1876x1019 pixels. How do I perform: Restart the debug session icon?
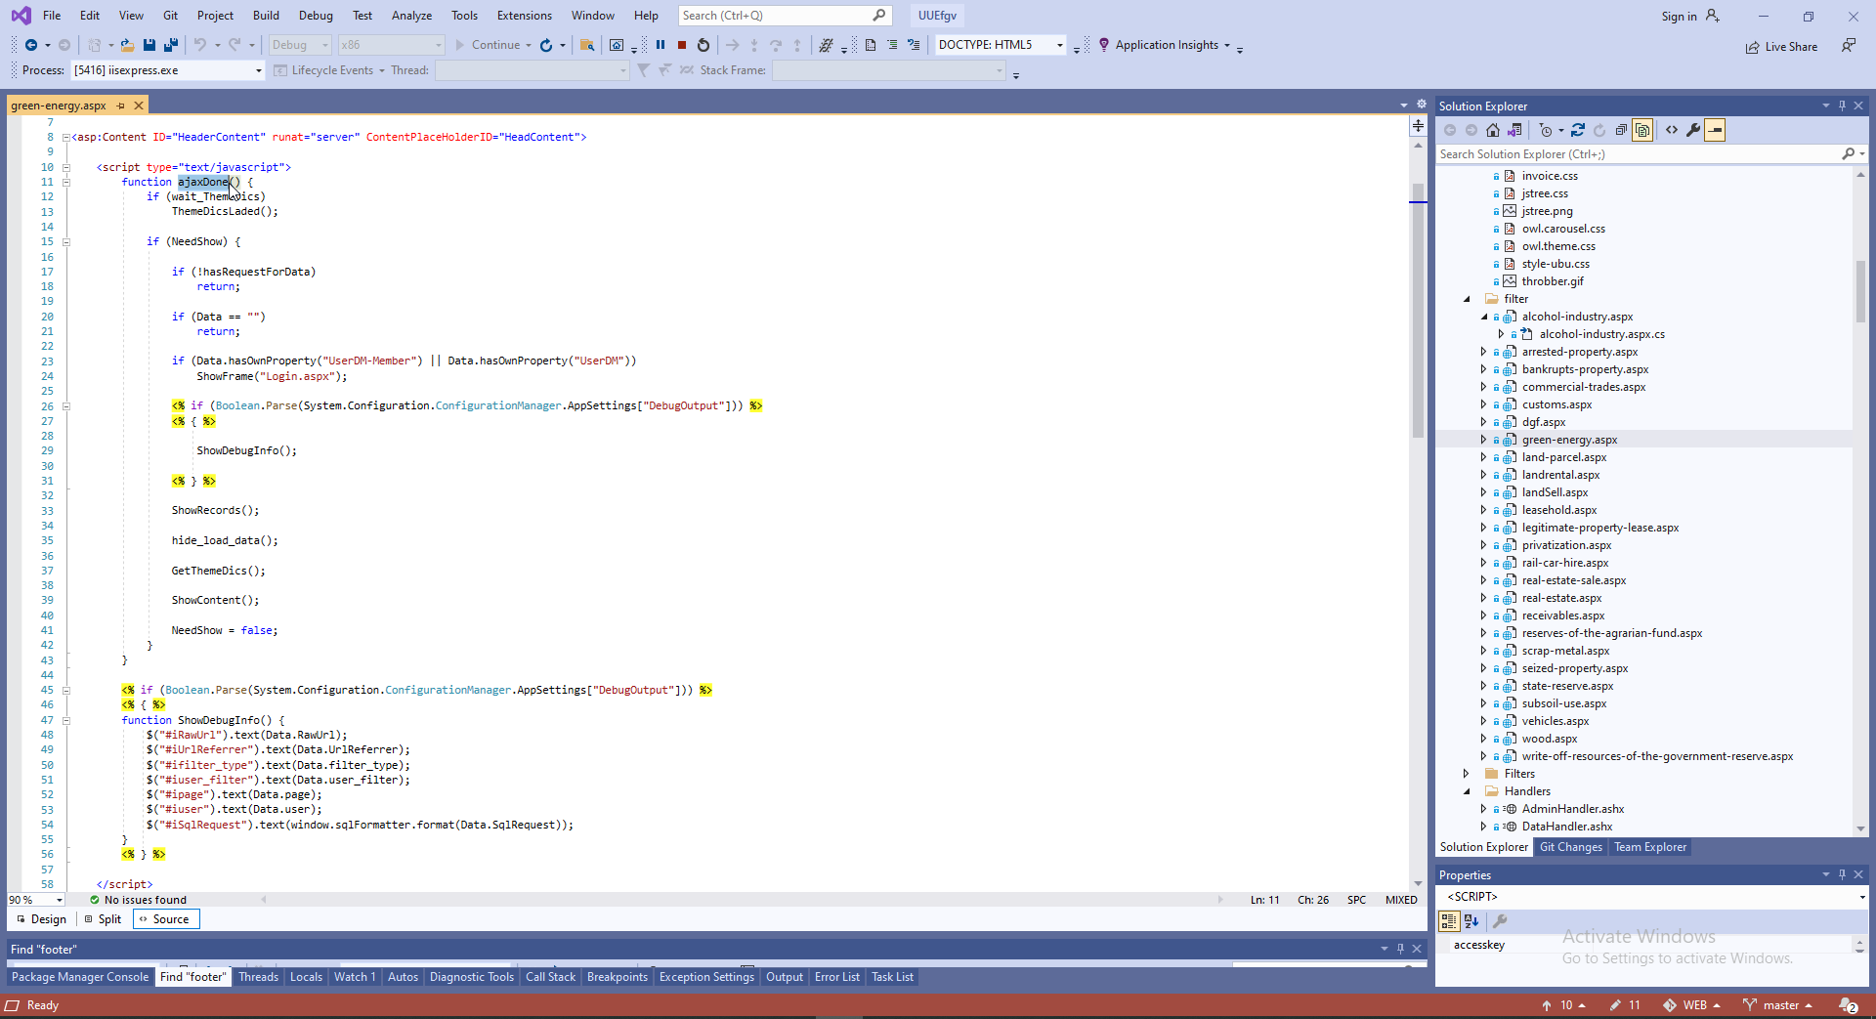(703, 45)
